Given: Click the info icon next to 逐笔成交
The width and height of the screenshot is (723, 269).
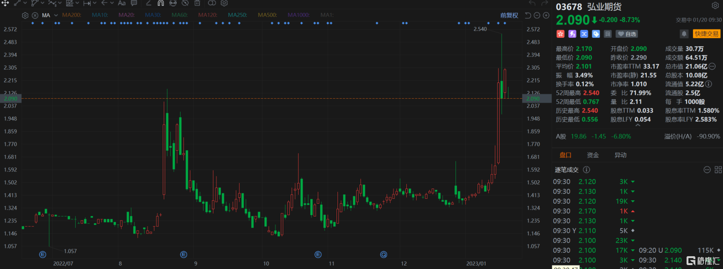Looking at the screenshot, I should (586, 170).
